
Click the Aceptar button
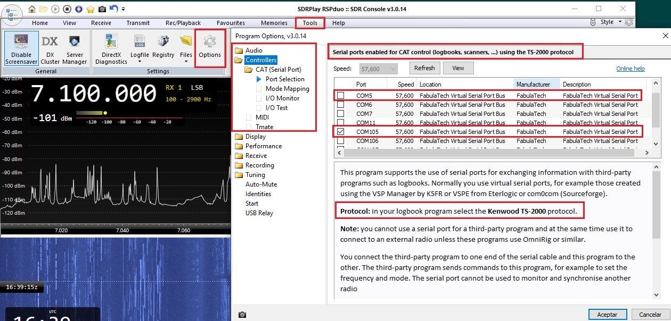[607, 315]
